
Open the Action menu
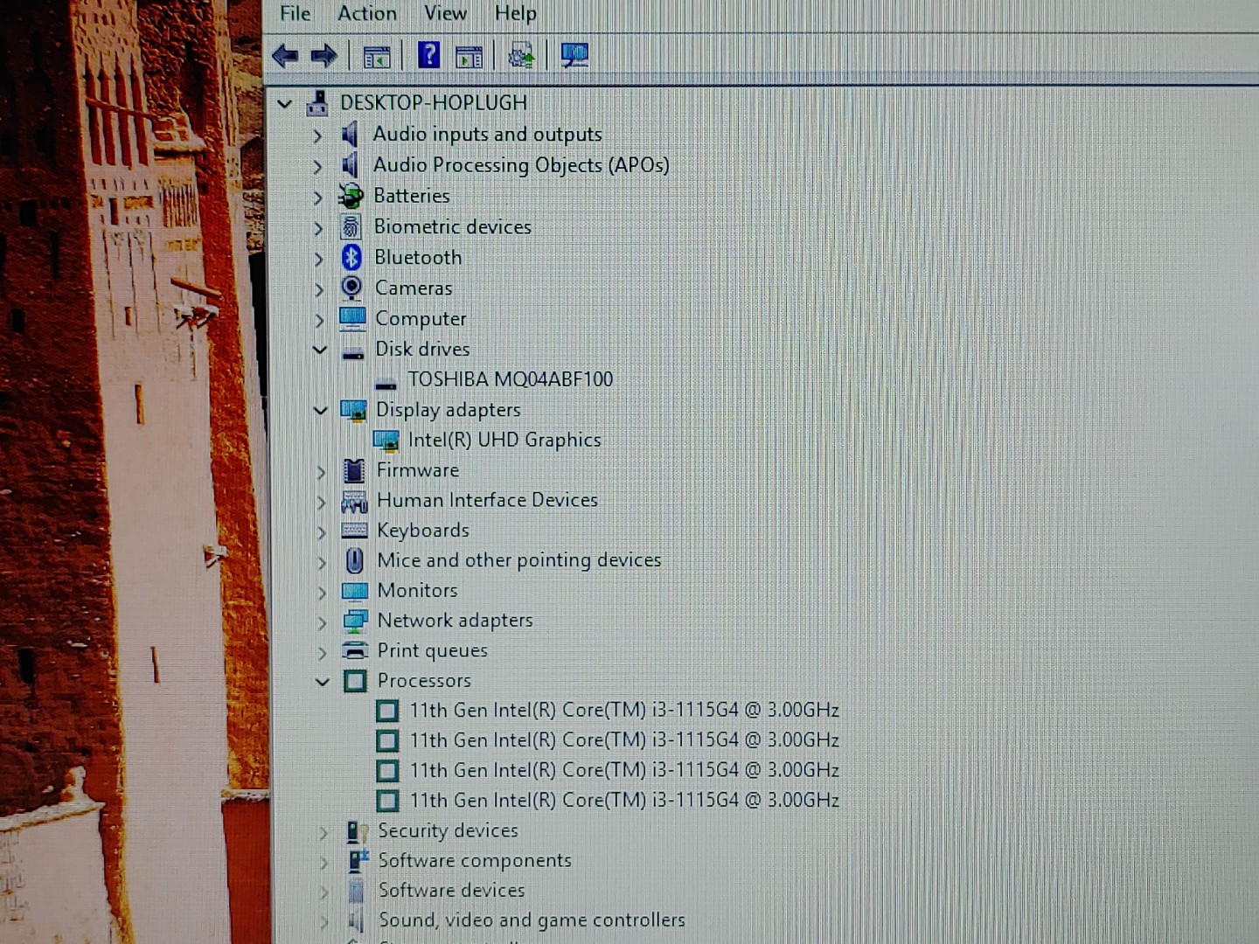367,13
